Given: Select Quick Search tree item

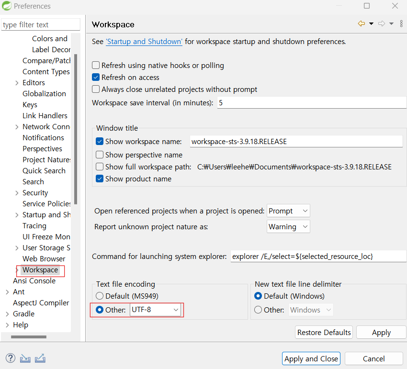Looking at the screenshot, I should point(44,170).
